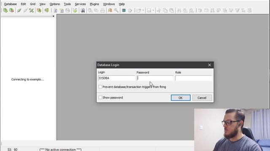This screenshot has width=270, height=151.
Task: Open the Tools menu
Action: (x=67, y=4)
